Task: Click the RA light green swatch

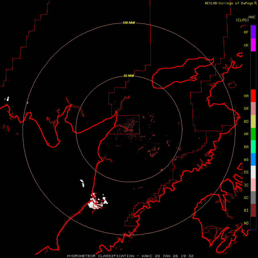Action: pos(253,147)
